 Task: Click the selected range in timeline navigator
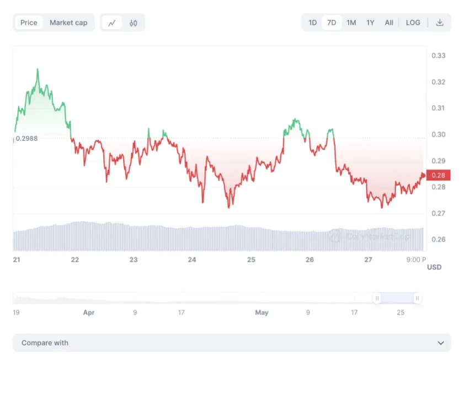(x=397, y=298)
